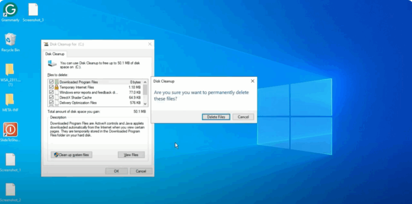The height and width of the screenshot is (204, 412).
Task: Click the 0 bytes size value
Action: (x=136, y=82)
